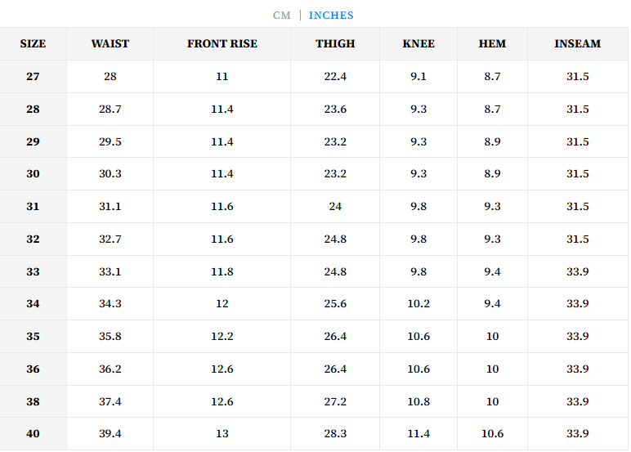This screenshot has height=452, width=631.
Task: Click thigh value 27.2 for size 38
Action: [335, 401]
